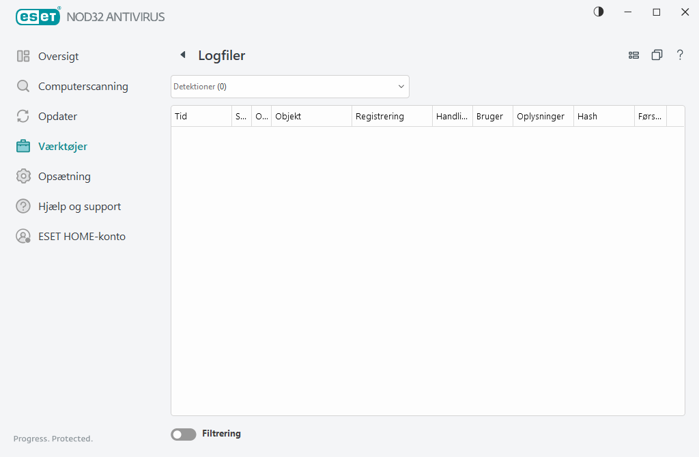The image size is (699, 457).
Task: Select the Oversigt sidebar icon
Action: click(23, 56)
